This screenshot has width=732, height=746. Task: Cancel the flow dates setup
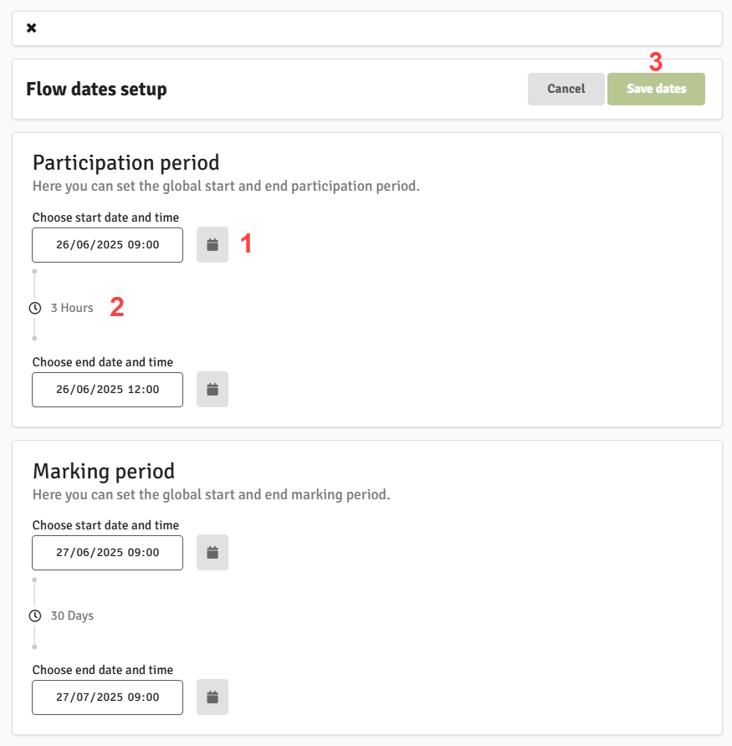tap(566, 89)
